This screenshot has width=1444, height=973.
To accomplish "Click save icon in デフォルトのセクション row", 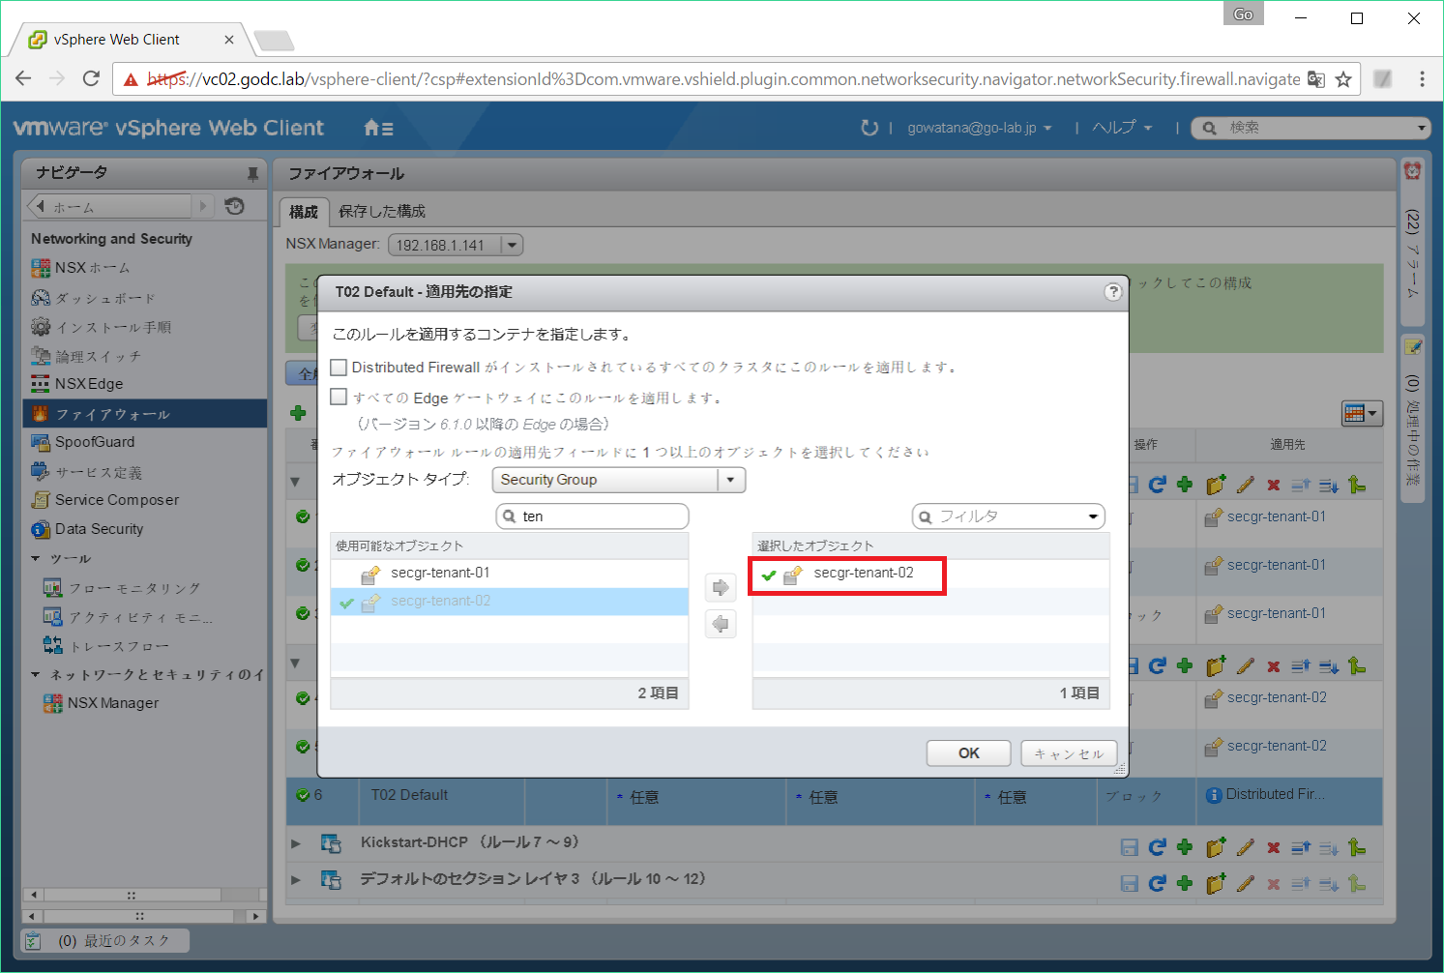I will tap(1129, 883).
